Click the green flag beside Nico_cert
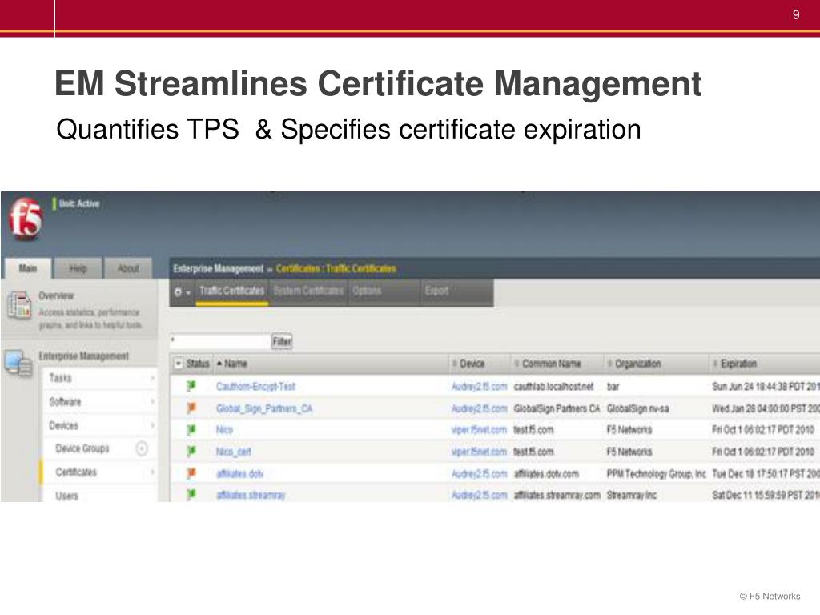 pyautogui.click(x=191, y=452)
